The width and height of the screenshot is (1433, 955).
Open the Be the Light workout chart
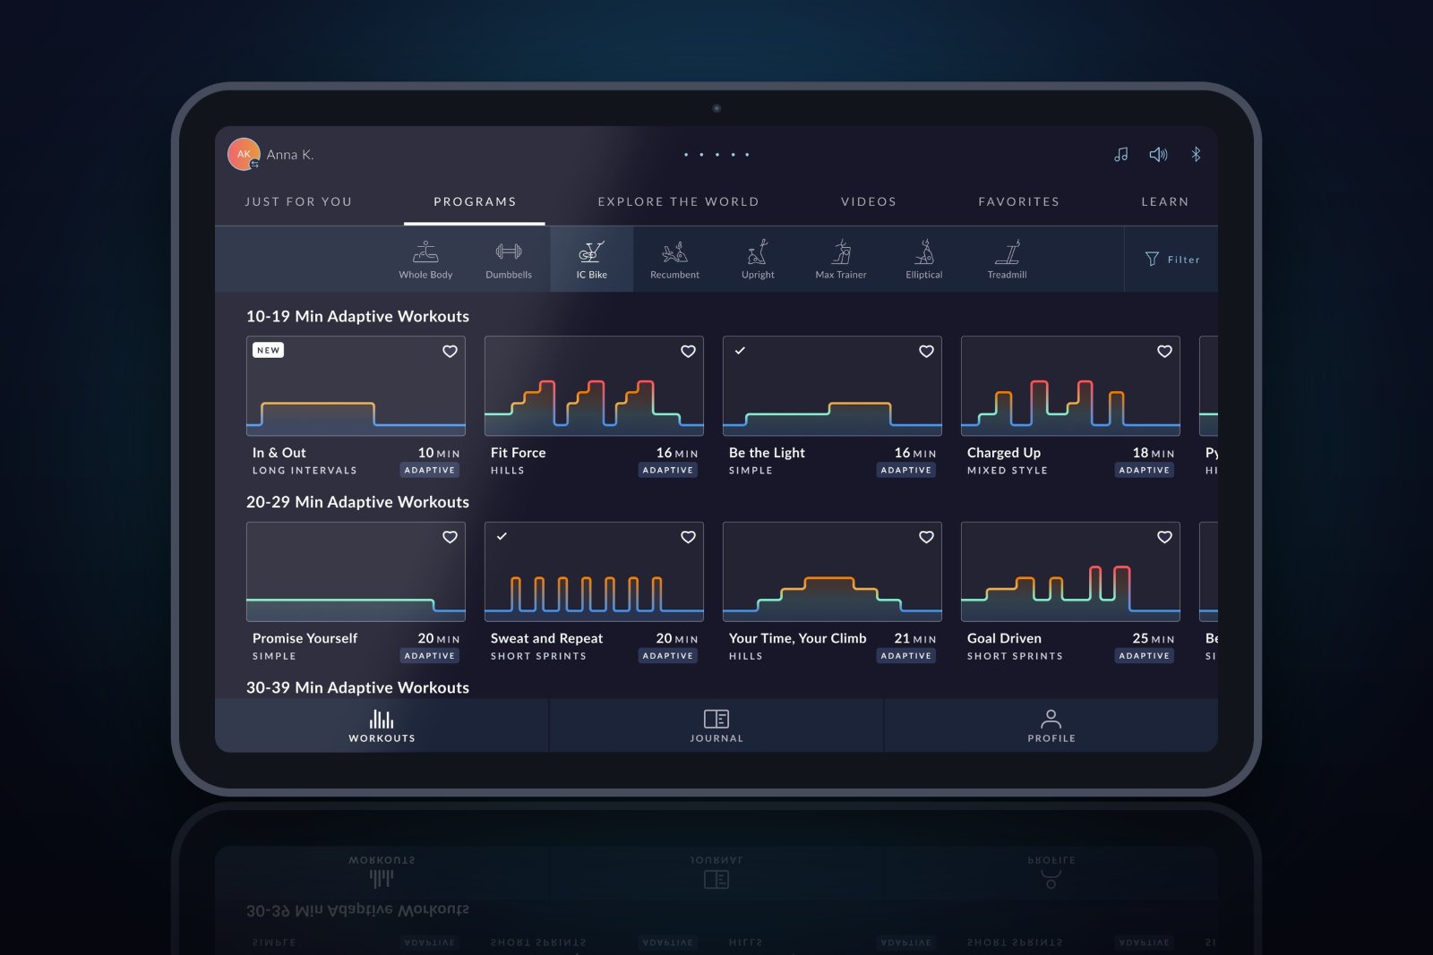[x=832, y=386]
